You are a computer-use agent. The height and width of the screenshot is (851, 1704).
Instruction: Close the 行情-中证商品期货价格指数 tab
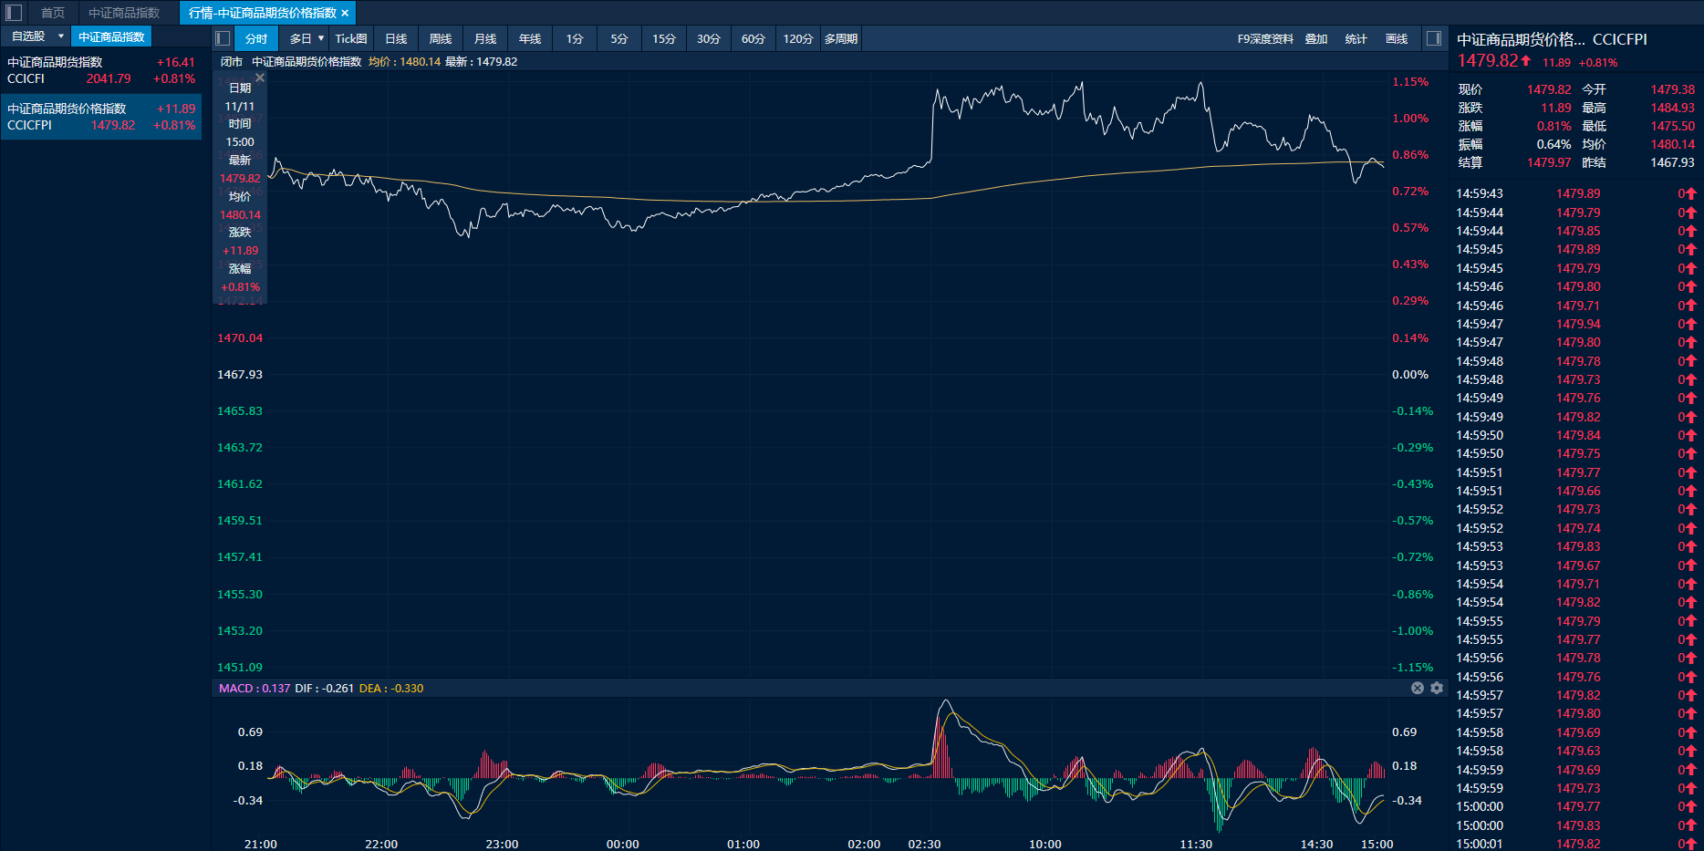(345, 13)
